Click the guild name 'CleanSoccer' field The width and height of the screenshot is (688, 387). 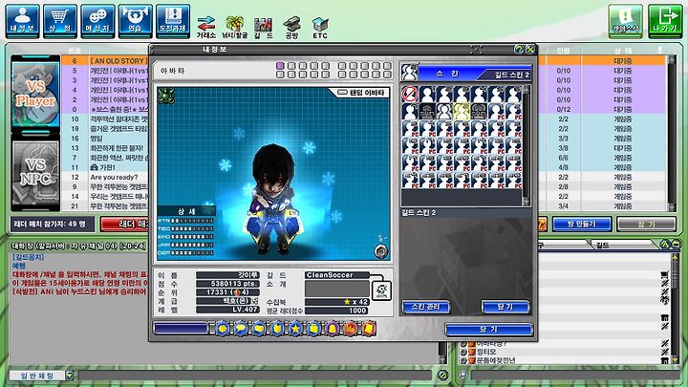337,275
